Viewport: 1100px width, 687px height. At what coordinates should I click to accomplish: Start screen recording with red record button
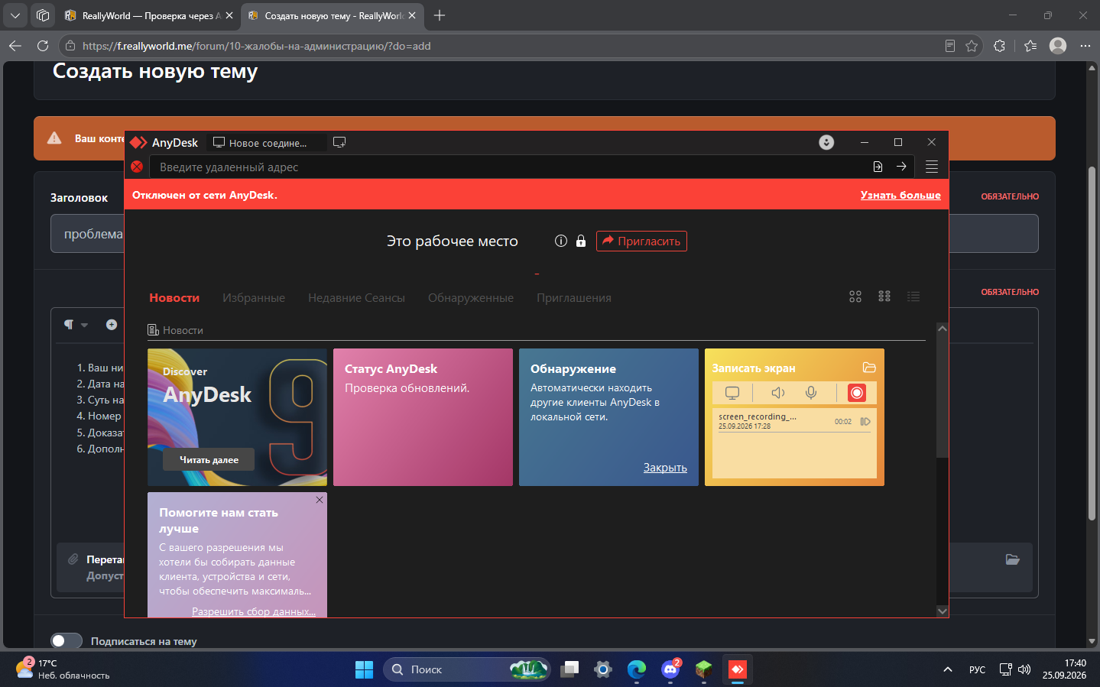[857, 393]
